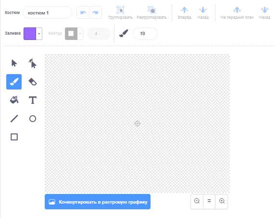
Task: Click the Конвертировать в растровую графику button
Action: pos(98,202)
